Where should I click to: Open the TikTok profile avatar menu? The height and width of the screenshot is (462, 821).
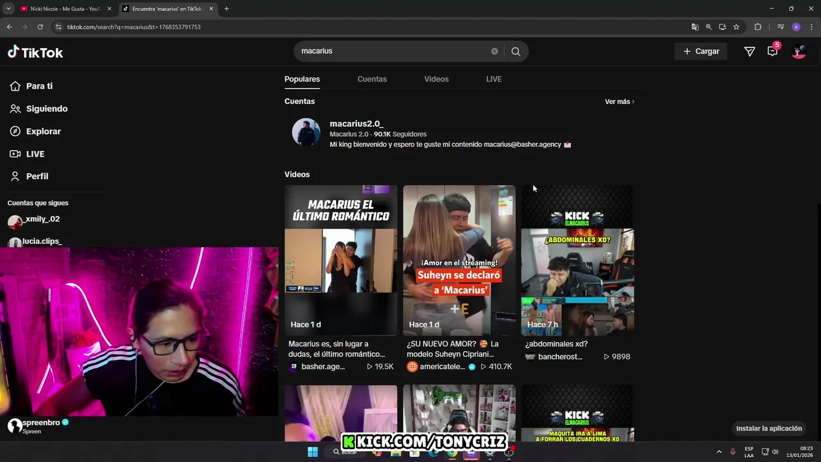pos(799,51)
